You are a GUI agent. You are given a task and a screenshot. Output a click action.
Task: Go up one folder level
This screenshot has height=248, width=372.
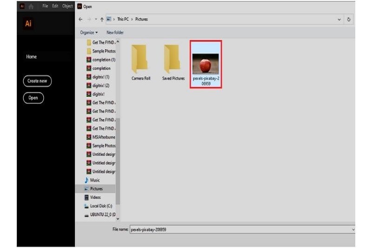coord(102,20)
